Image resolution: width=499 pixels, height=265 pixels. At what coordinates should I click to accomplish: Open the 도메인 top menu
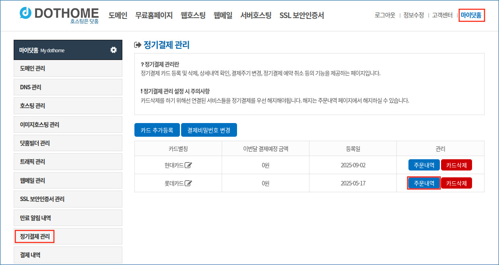click(x=118, y=15)
